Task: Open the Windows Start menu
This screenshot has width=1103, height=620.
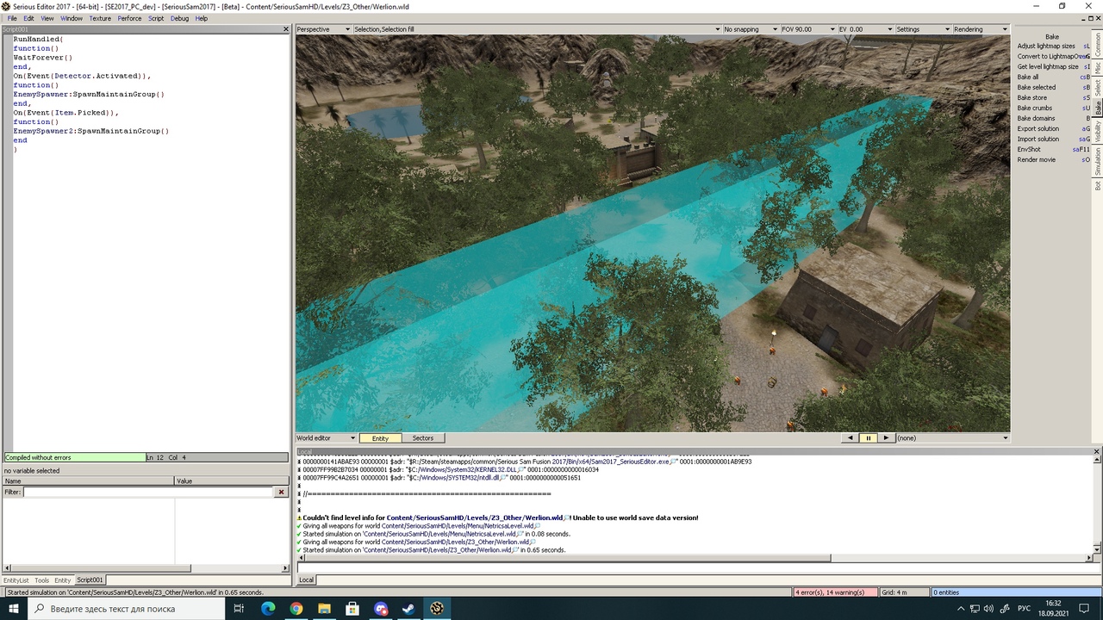Action: [16, 609]
